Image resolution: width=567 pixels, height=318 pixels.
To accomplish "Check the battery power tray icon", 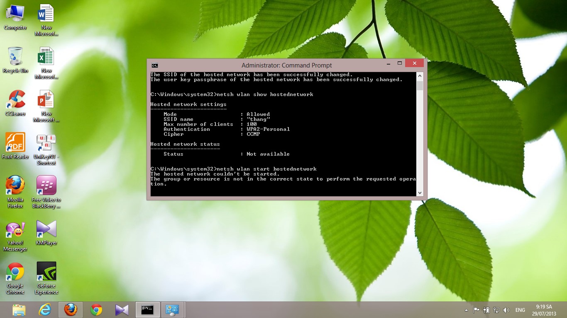I will 486,310.
